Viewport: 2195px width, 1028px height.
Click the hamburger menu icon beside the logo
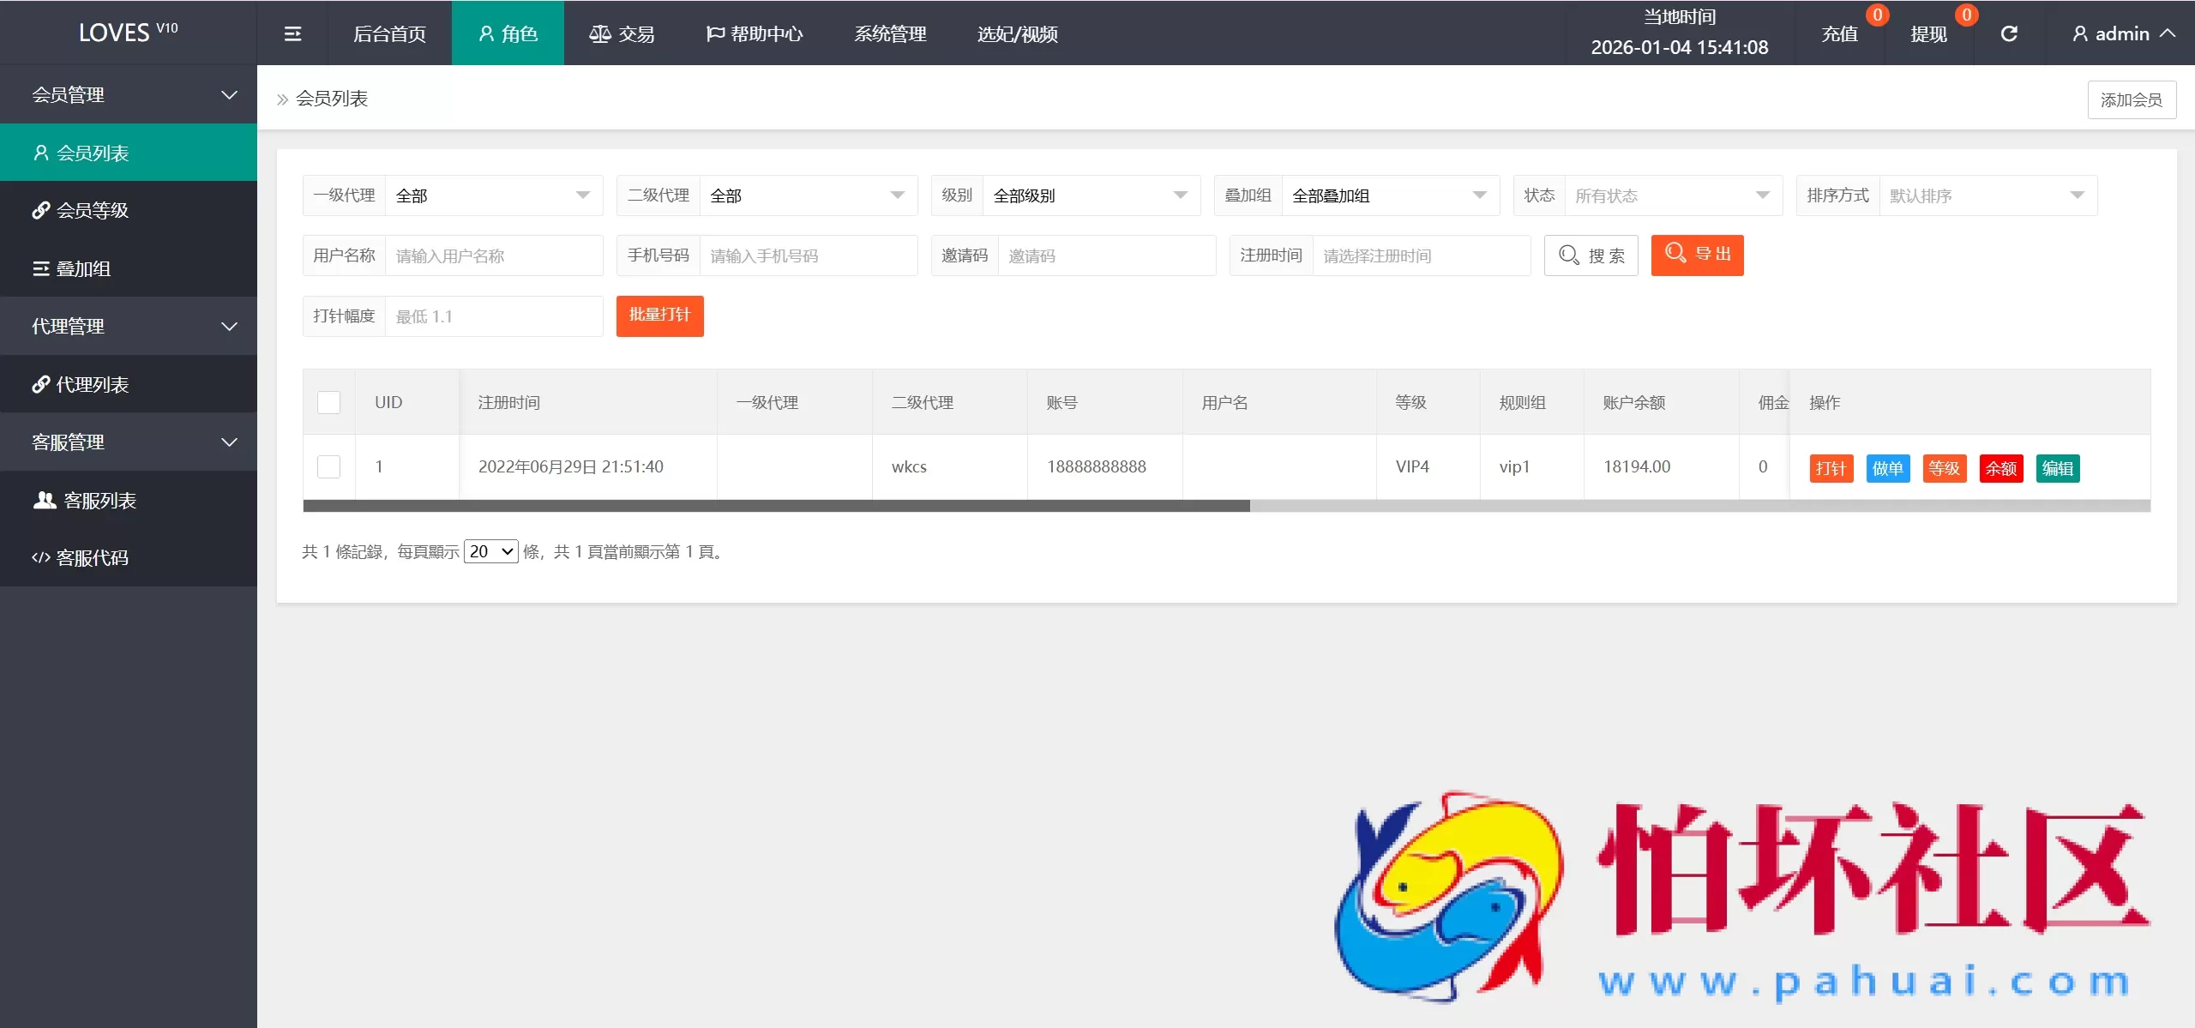tap(291, 33)
